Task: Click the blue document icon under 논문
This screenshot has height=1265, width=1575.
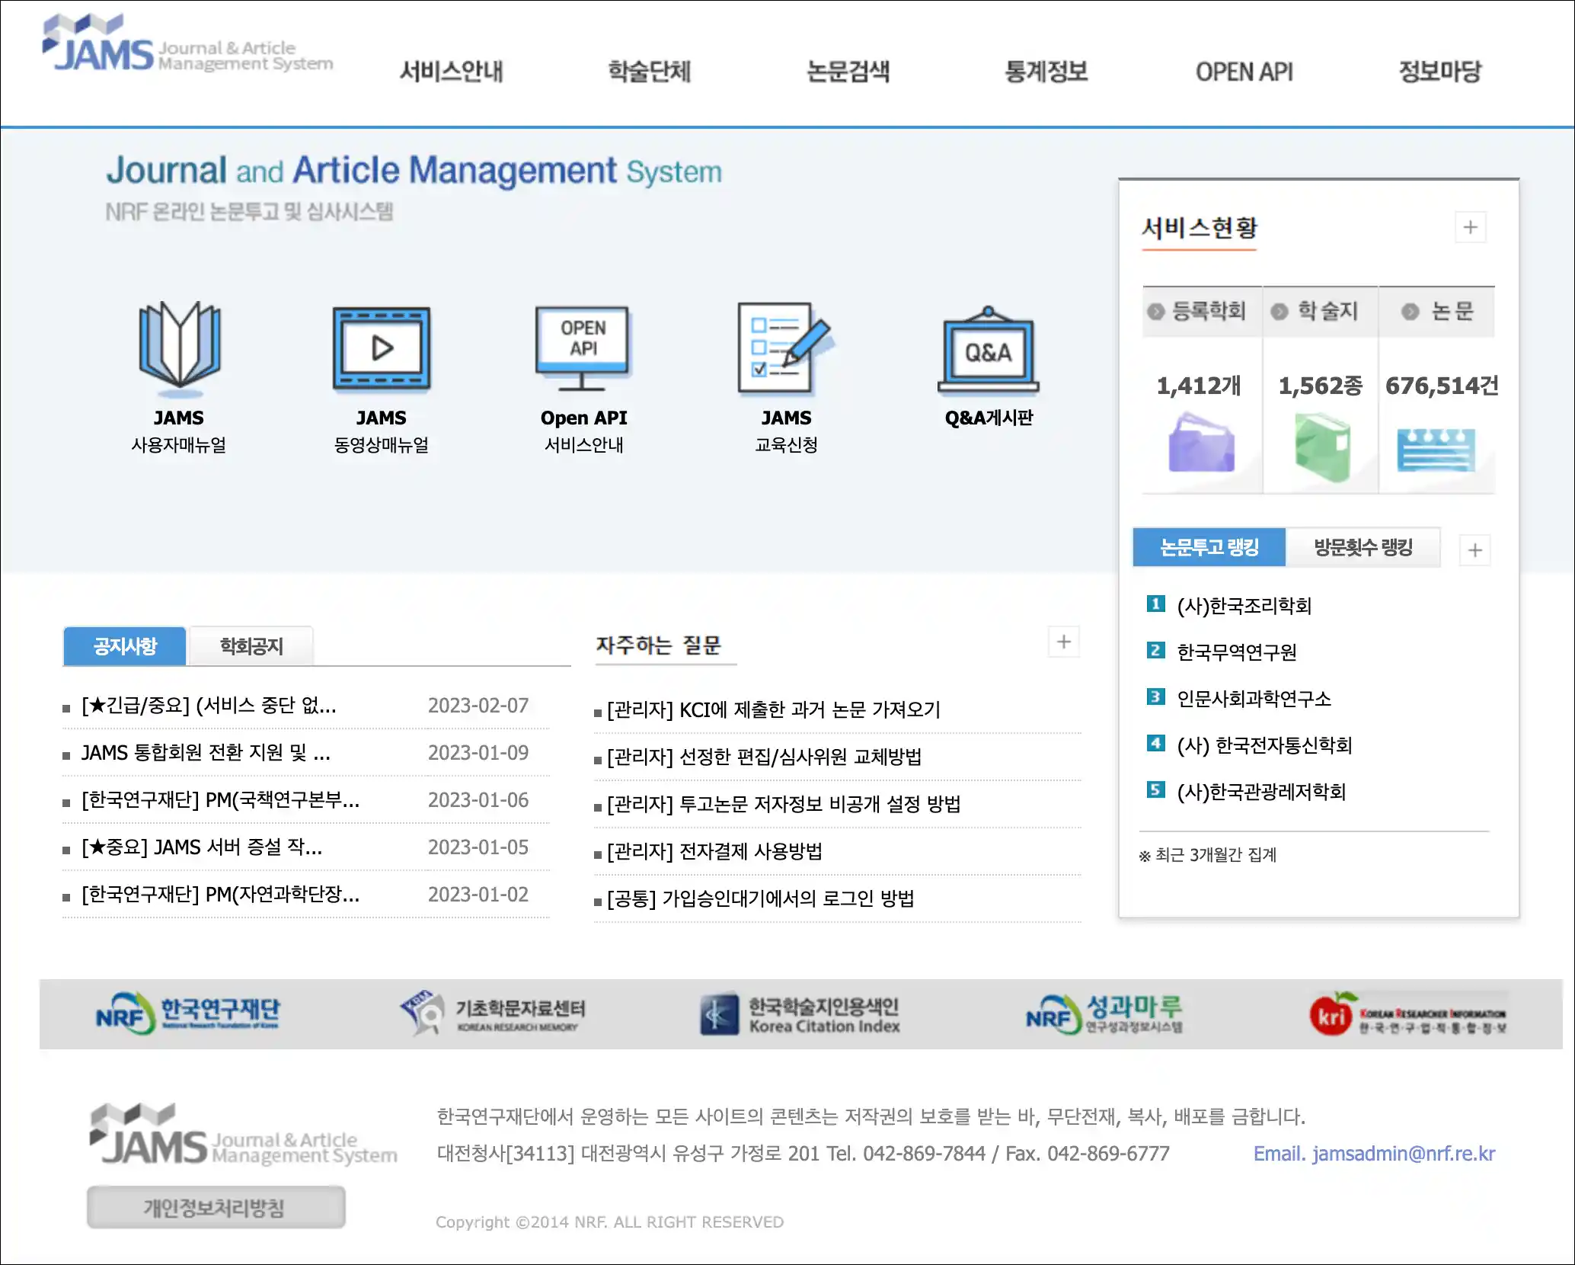Action: pos(1436,450)
